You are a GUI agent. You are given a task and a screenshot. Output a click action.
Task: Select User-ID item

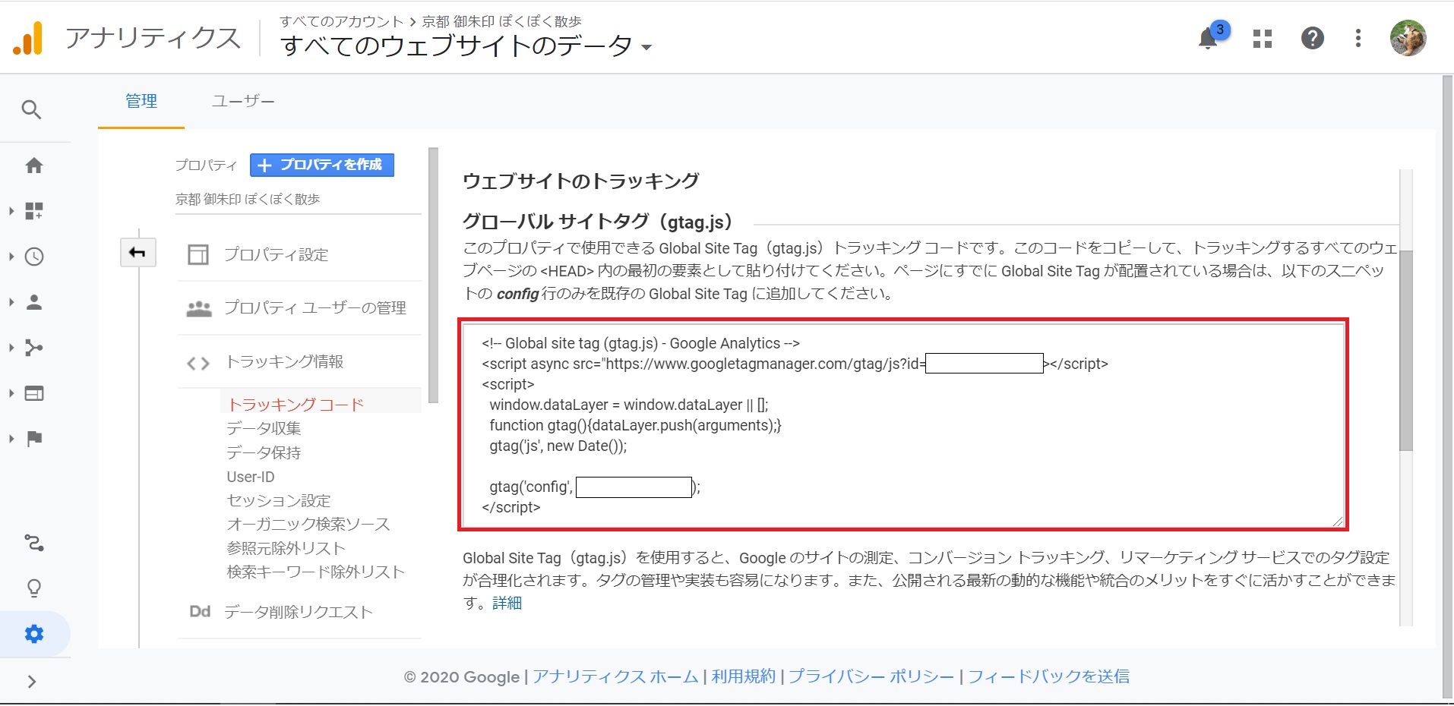coord(251,477)
